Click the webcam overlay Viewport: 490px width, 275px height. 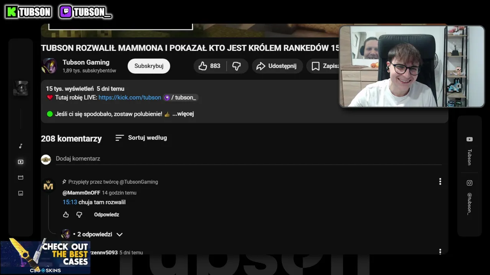(x=412, y=66)
